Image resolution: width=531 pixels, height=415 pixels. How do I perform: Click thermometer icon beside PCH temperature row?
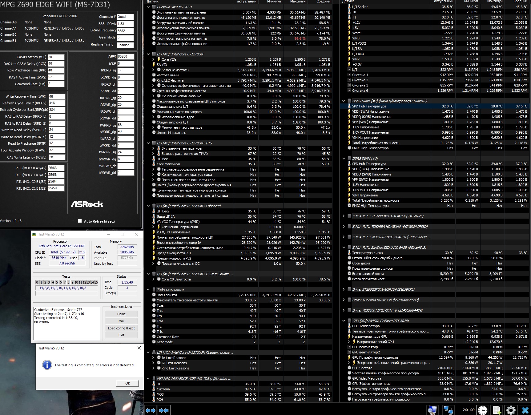point(154,400)
